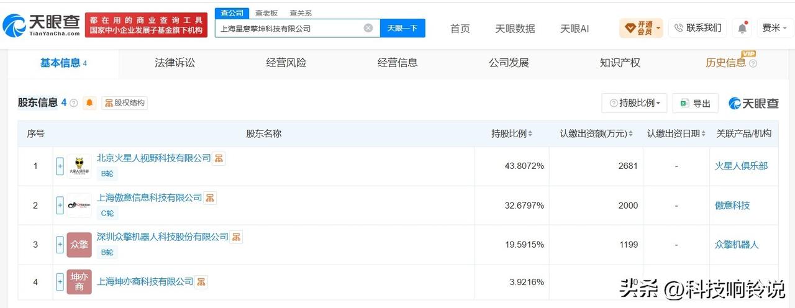Open the help icon next to 股东信息 4
Image resolution: width=795 pixels, height=308 pixels.
[x=74, y=103]
